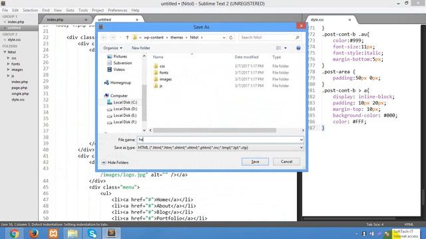The width and height of the screenshot is (426, 239).
Task: Open page.php in Sublime sidebar
Action: click(x=19, y=88)
